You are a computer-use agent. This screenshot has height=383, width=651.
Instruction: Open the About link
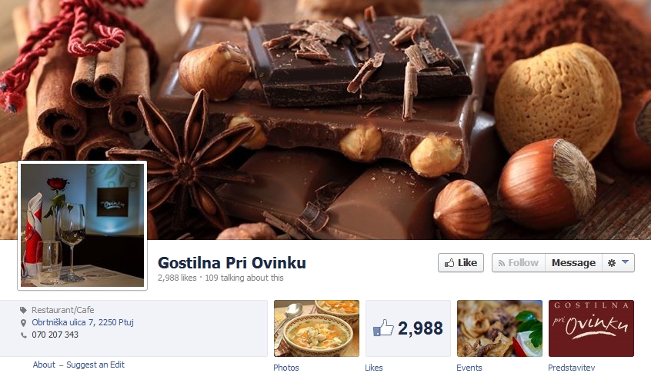click(44, 365)
